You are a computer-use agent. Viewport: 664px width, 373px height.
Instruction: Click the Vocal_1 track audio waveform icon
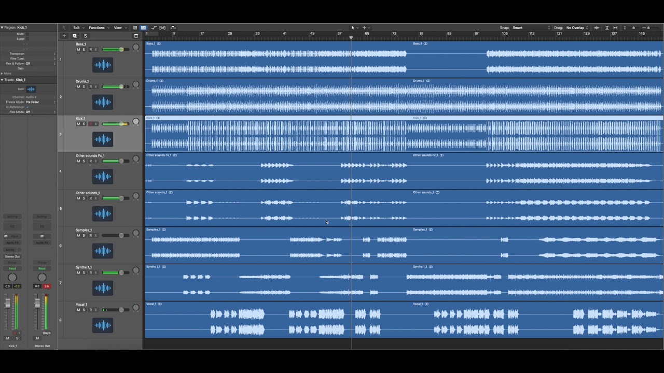pyautogui.click(x=103, y=325)
